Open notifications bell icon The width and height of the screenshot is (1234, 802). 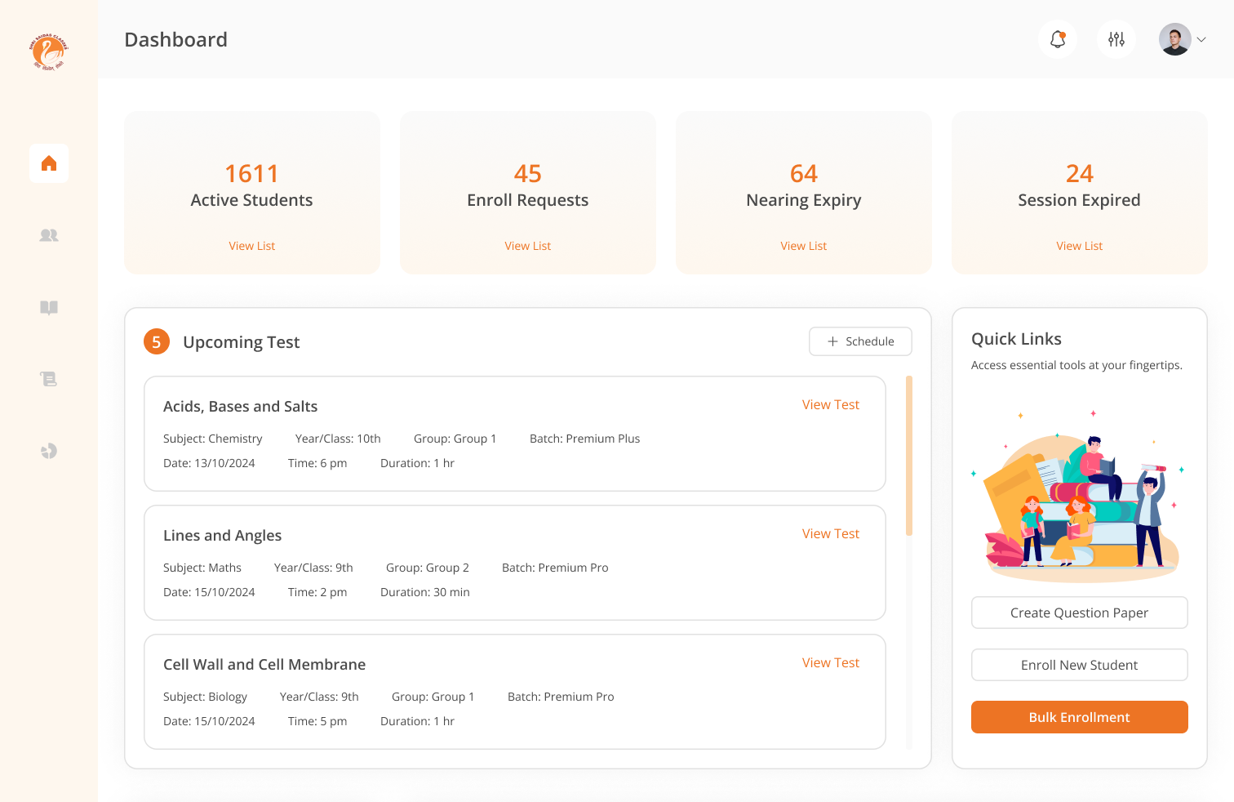1058,39
